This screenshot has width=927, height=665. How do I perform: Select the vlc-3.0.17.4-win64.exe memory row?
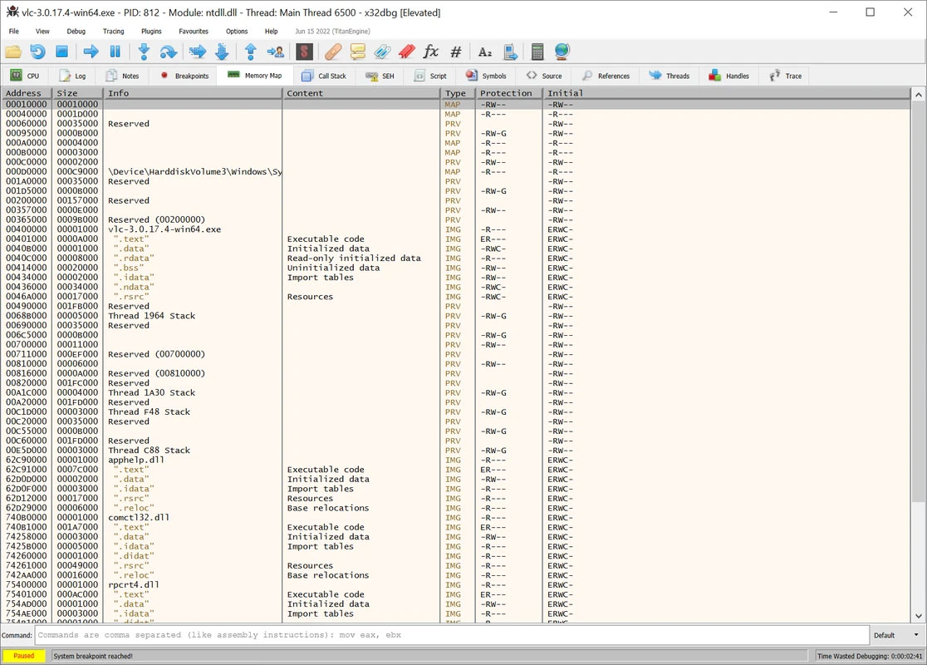coord(456,229)
